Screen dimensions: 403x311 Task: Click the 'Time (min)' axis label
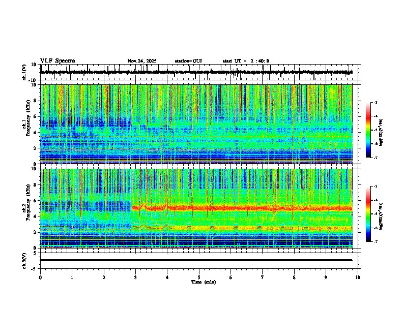click(x=204, y=282)
